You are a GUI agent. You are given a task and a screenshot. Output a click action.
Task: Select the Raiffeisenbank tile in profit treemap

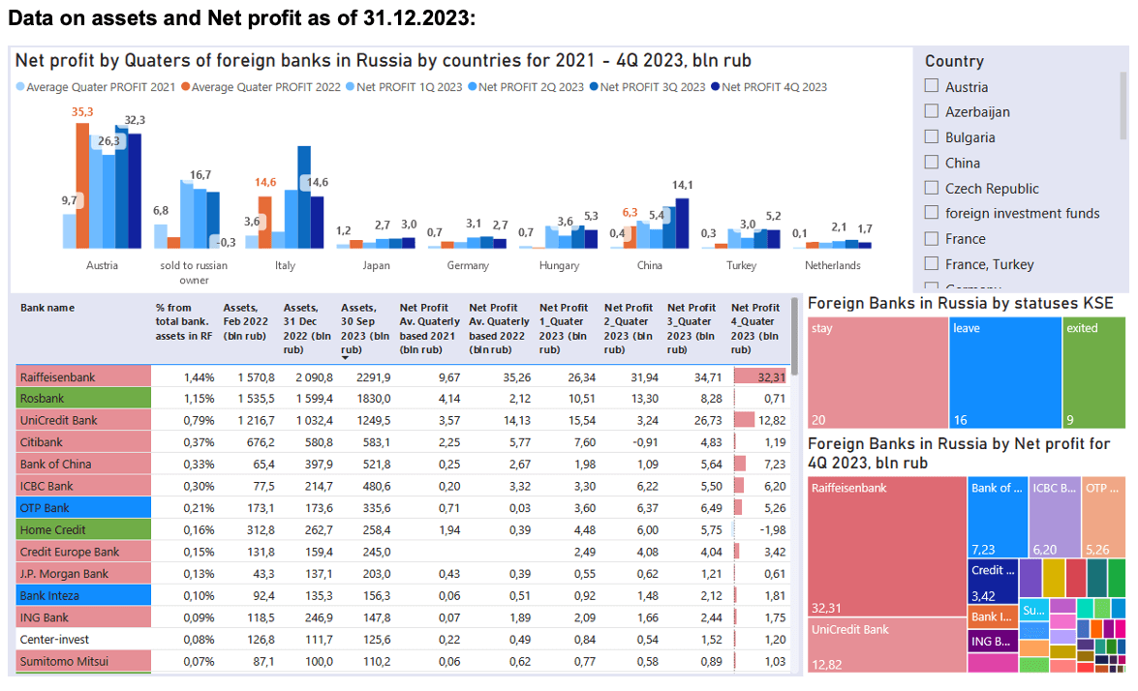tap(887, 546)
